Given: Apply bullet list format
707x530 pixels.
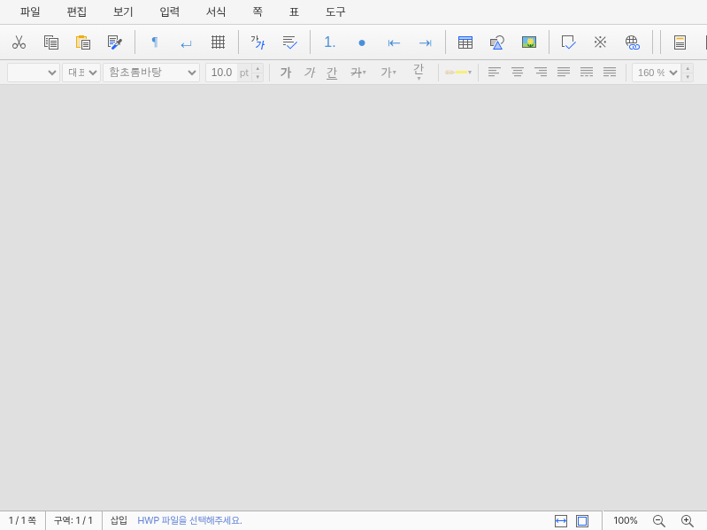Looking at the screenshot, I should click(362, 42).
